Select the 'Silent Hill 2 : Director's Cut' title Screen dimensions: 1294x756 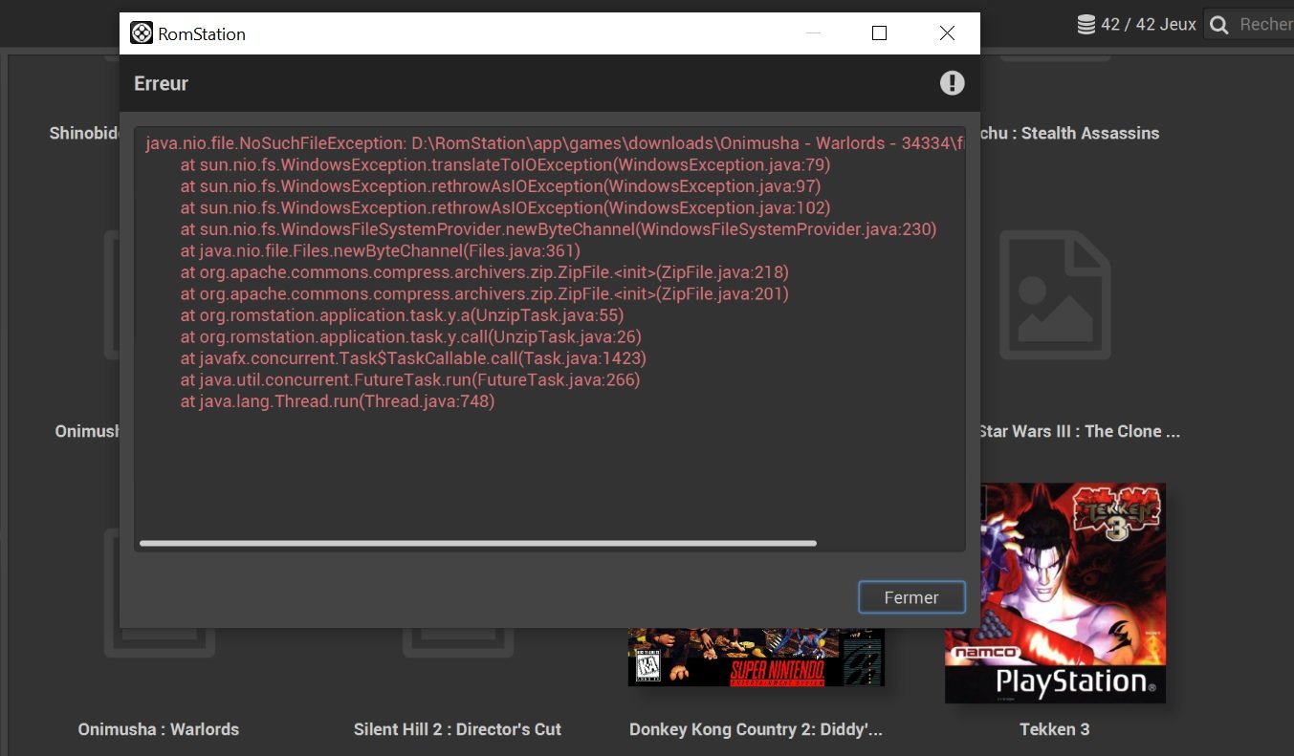[457, 729]
